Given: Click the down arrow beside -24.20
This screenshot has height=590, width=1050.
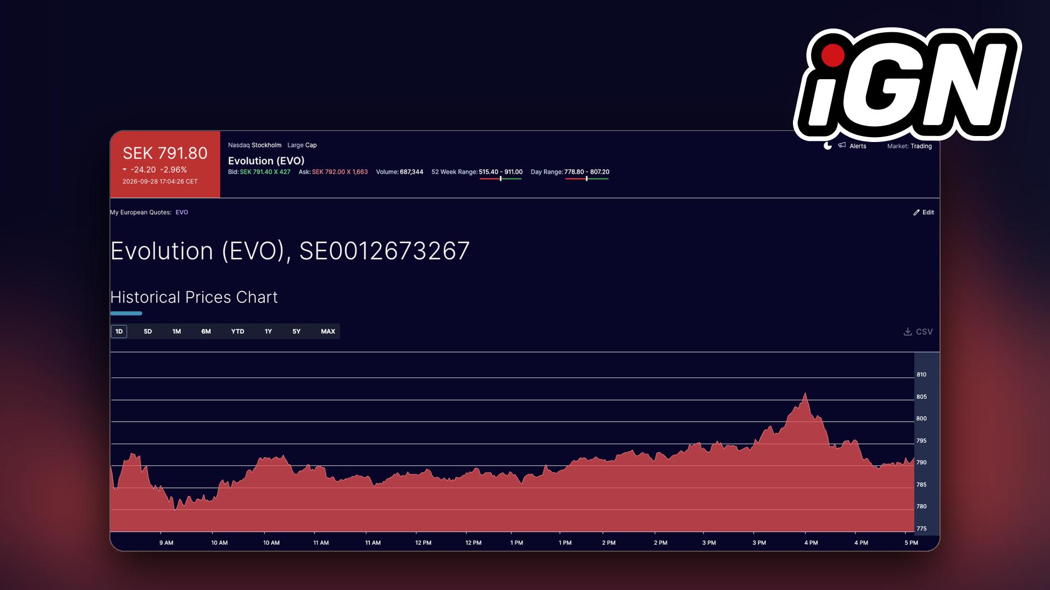Looking at the screenshot, I should [125, 170].
